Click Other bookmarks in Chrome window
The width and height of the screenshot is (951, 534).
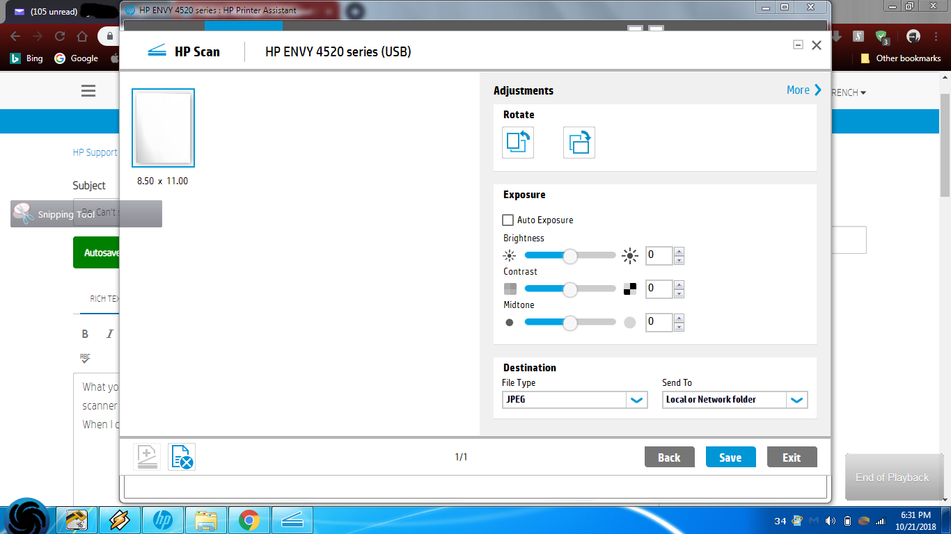tap(901, 58)
